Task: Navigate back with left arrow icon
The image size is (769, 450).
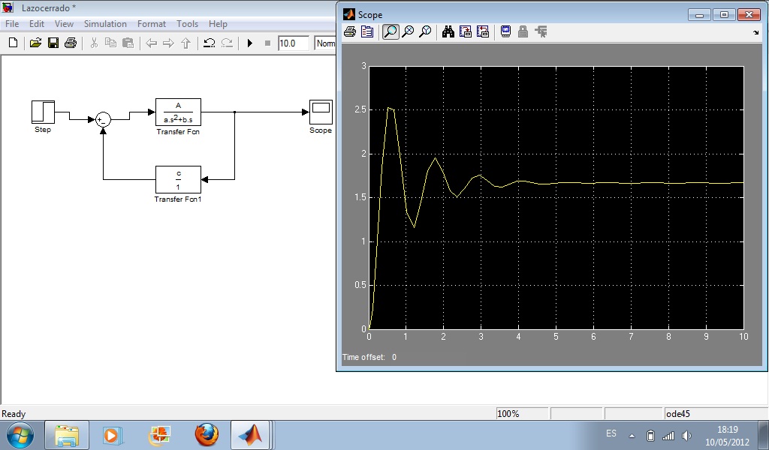Action: click(x=151, y=43)
